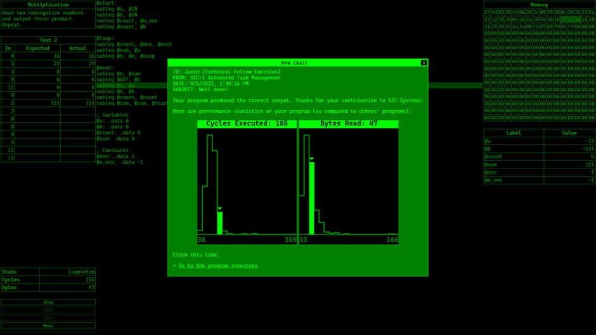This screenshot has height=335, width=596.
Task: Open the Menu button at bottom left
Action: pyautogui.click(x=48, y=326)
